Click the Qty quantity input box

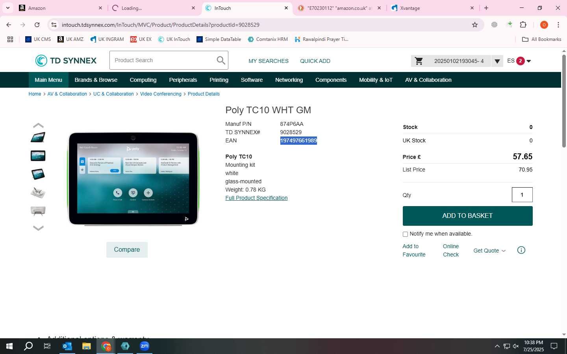522,195
